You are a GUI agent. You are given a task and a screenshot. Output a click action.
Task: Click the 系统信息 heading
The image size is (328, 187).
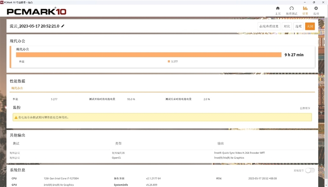point(17,170)
